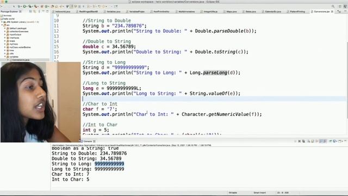Run the program with the green Run button
This screenshot has height=196, width=348.
[x=24, y=6]
